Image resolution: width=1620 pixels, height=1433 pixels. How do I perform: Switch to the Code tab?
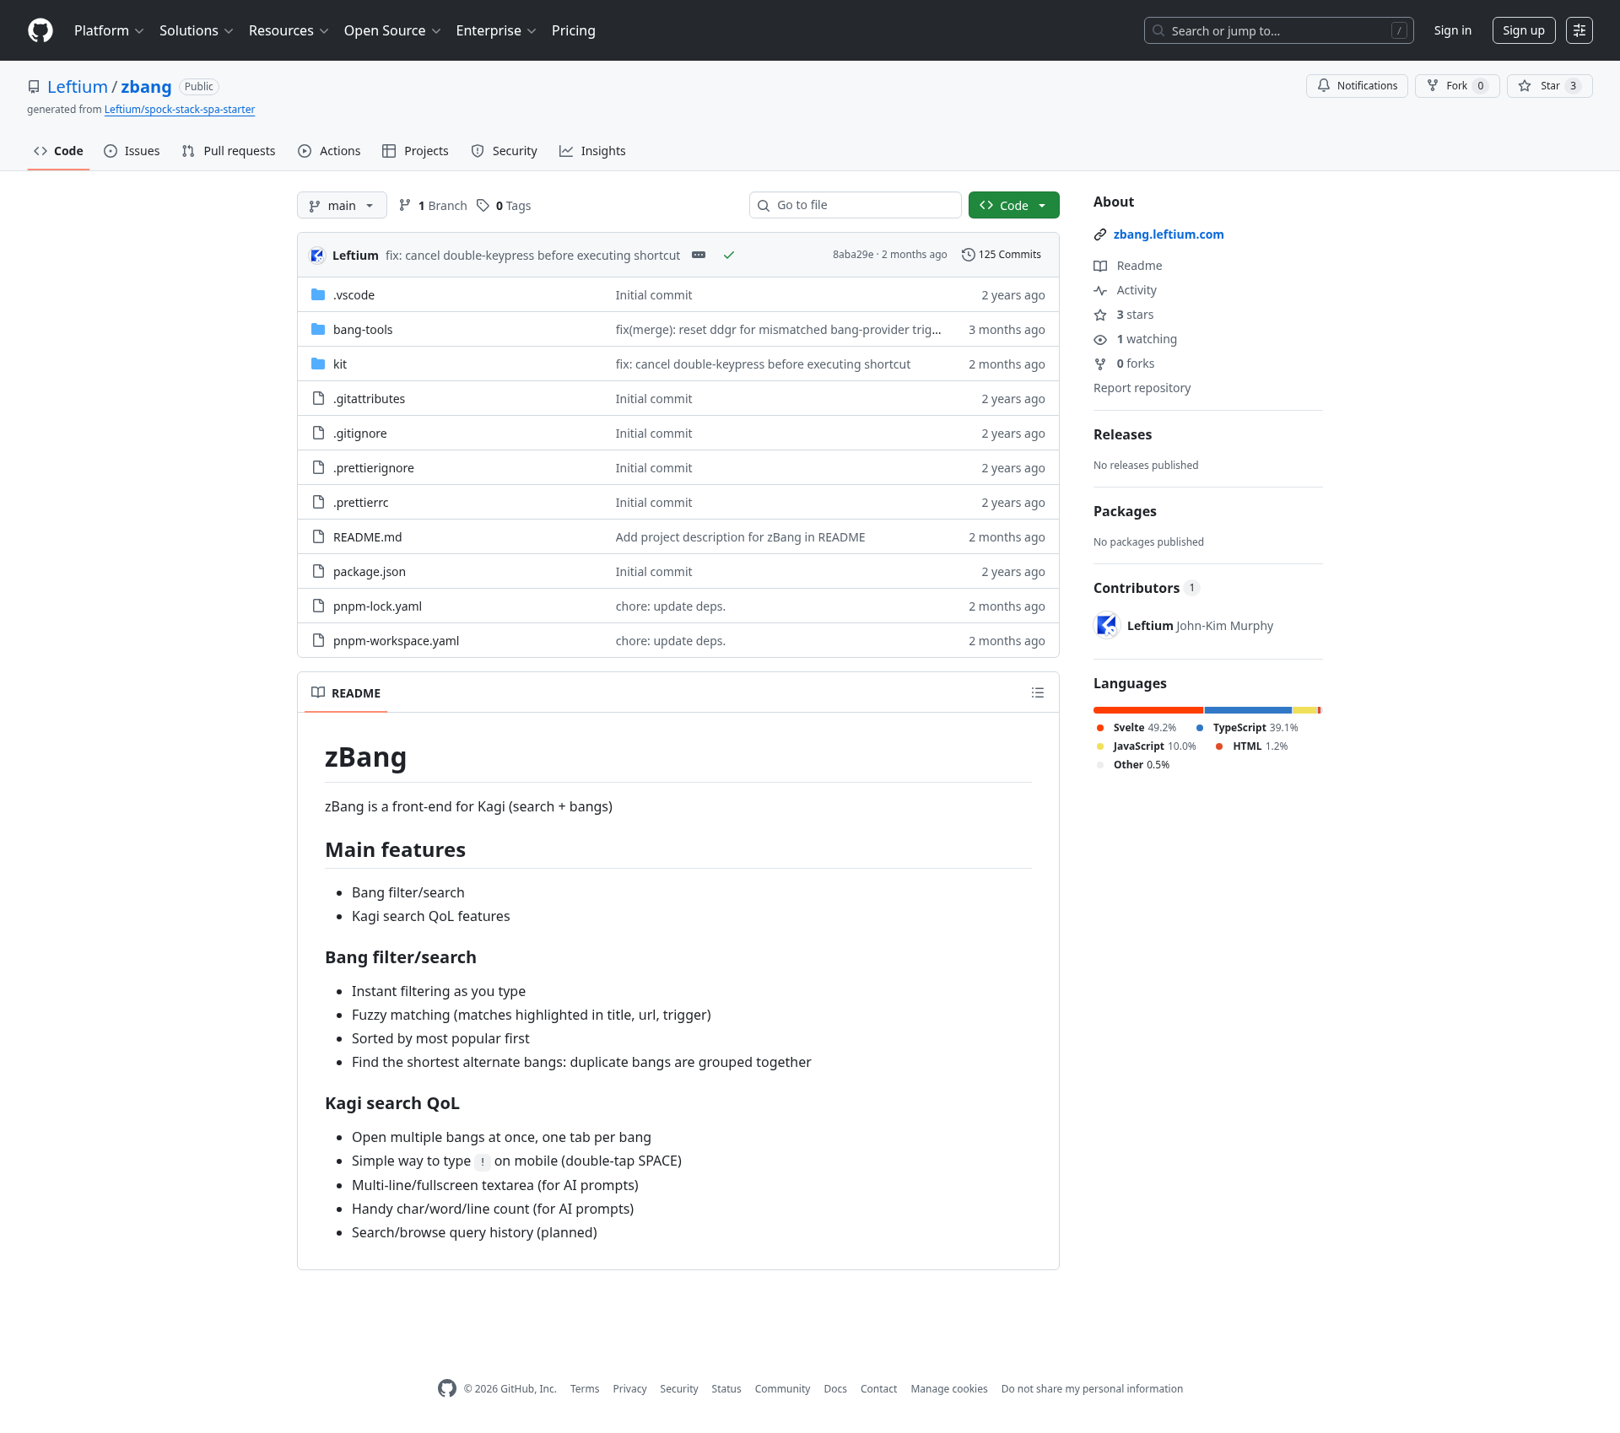(58, 151)
